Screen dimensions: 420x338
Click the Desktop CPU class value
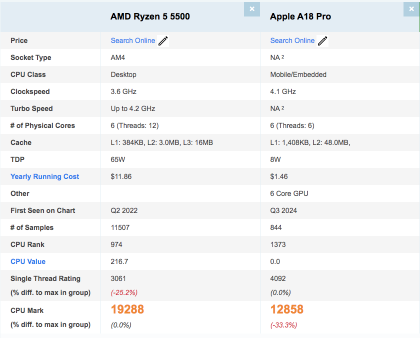[x=123, y=74]
